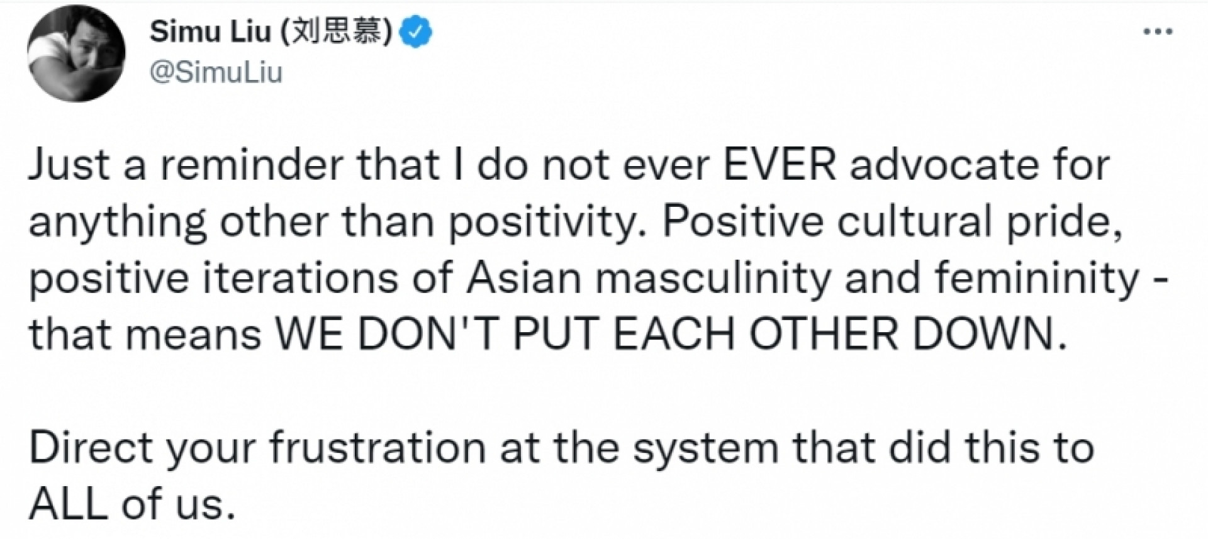The height and width of the screenshot is (539, 1208).
Task: Click the display name Simu Liu
Action: pyautogui.click(x=210, y=33)
